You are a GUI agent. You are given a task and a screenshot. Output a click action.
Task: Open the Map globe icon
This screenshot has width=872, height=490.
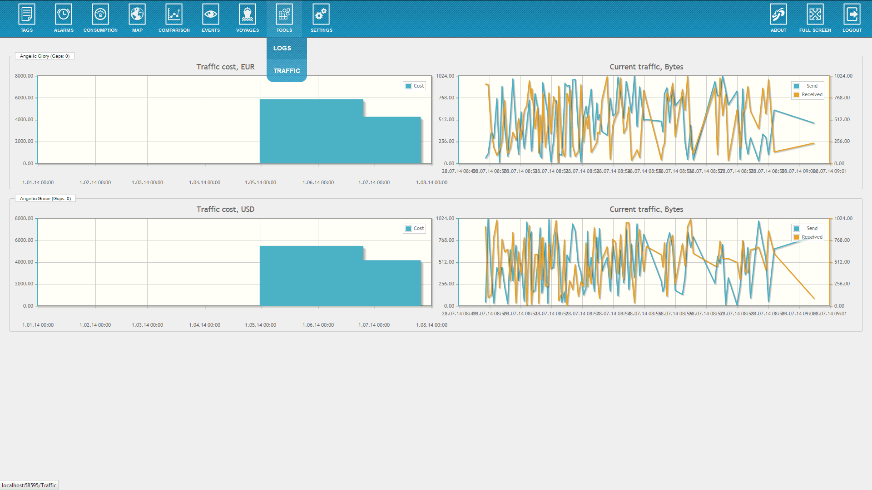tap(137, 15)
